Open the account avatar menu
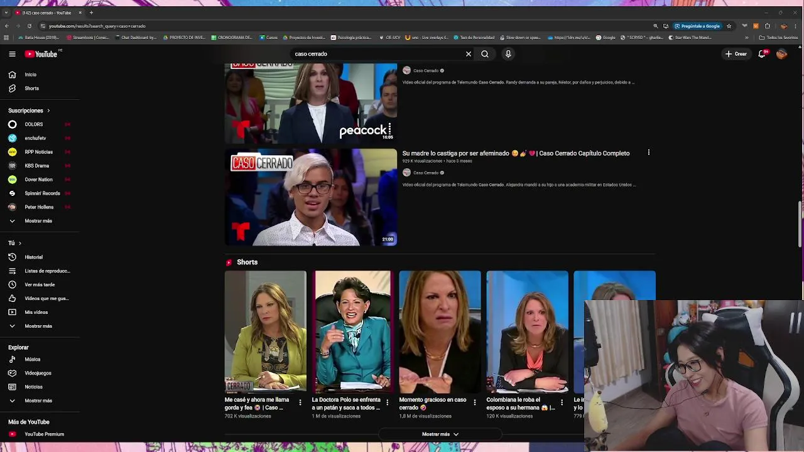Viewport: 804px width, 452px height. tap(781, 54)
